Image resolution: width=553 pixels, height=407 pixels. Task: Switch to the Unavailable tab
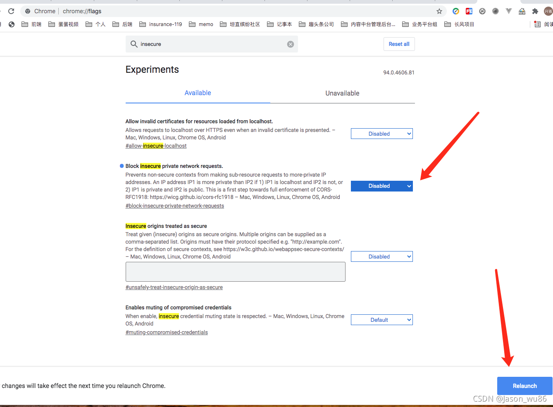coord(342,93)
